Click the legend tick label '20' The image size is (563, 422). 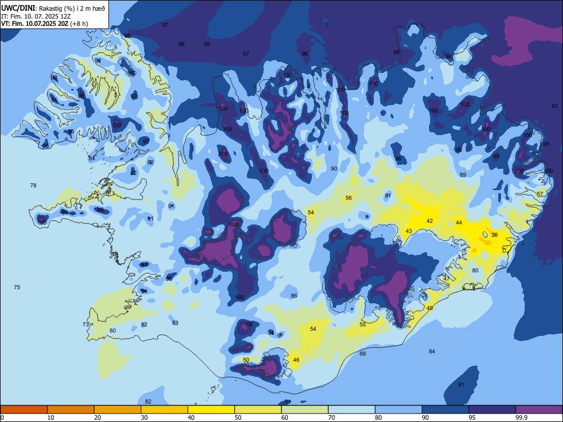click(97, 417)
